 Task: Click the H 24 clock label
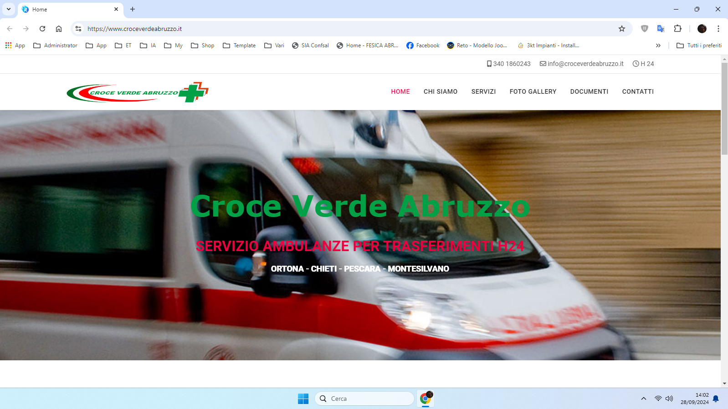tap(643, 64)
